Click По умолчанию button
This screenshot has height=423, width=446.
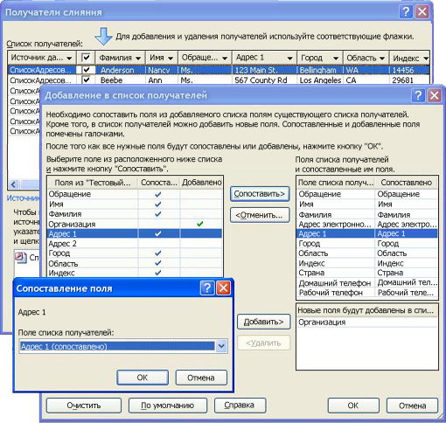point(168,406)
